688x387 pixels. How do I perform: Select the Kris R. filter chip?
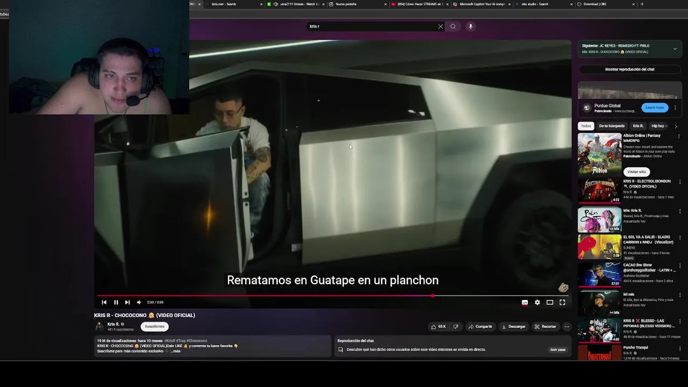pos(638,126)
